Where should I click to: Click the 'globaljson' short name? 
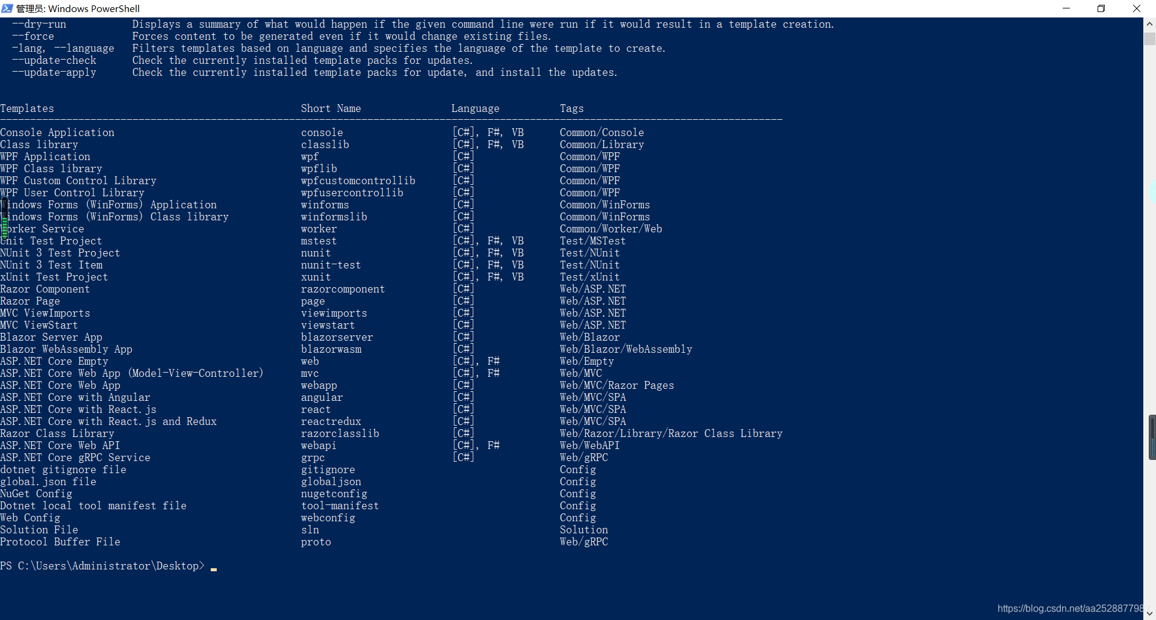coord(331,482)
